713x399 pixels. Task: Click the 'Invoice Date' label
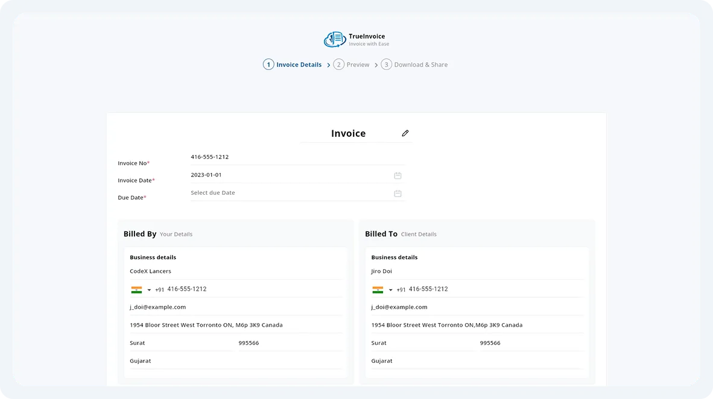[x=136, y=180]
